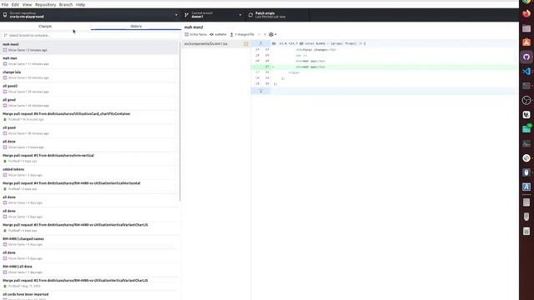This screenshot has width=534, height=300.
Task: Select the Merge pull request #6 commit
Action: coord(89,117)
